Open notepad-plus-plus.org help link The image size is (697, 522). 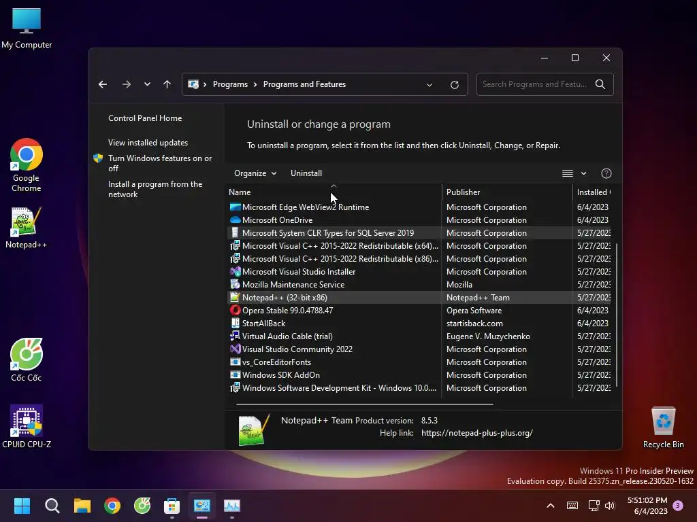point(477,433)
